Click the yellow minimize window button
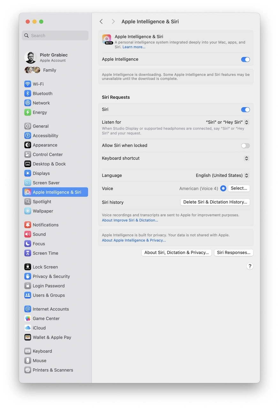Image resolution: width=279 pixels, height=408 pixels. (x=34, y=22)
